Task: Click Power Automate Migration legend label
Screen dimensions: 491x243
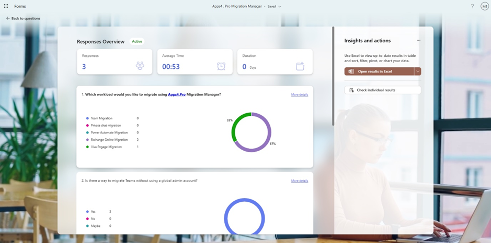Action: click(109, 133)
